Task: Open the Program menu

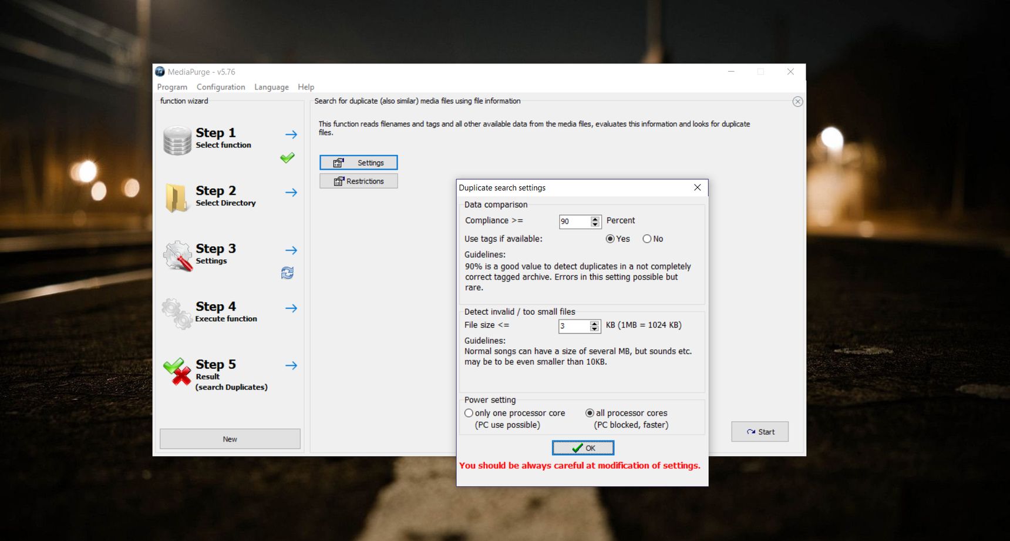Action: 172,87
